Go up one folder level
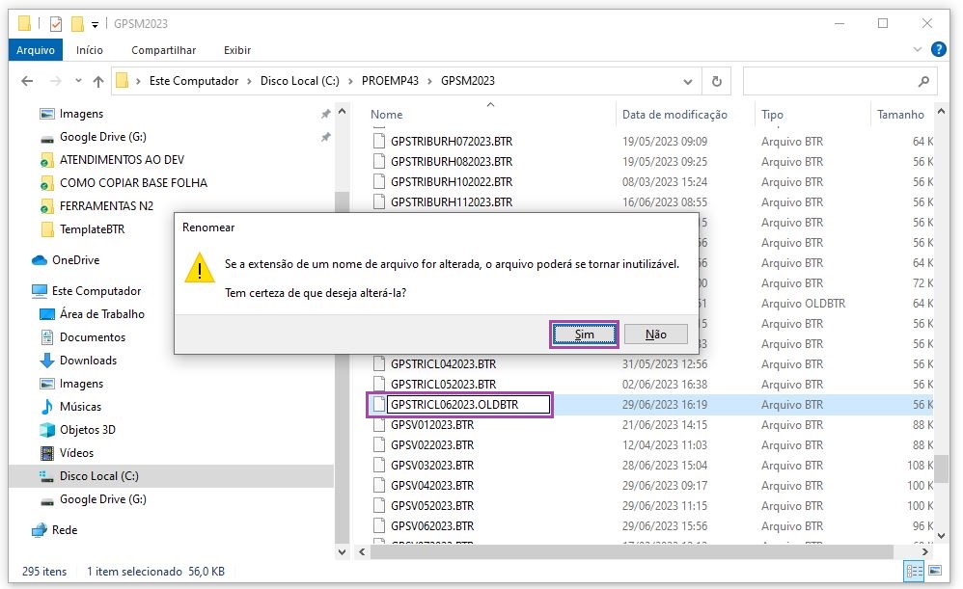Screen dimensions: 963x589 98,81
